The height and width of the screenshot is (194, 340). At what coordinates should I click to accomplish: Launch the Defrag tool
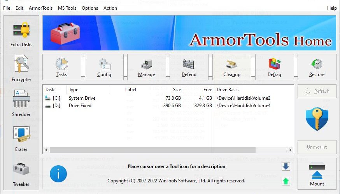[275, 67]
